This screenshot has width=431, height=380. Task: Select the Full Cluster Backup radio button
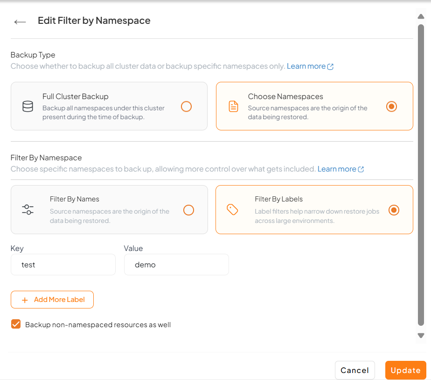click(x=186, y=106)
